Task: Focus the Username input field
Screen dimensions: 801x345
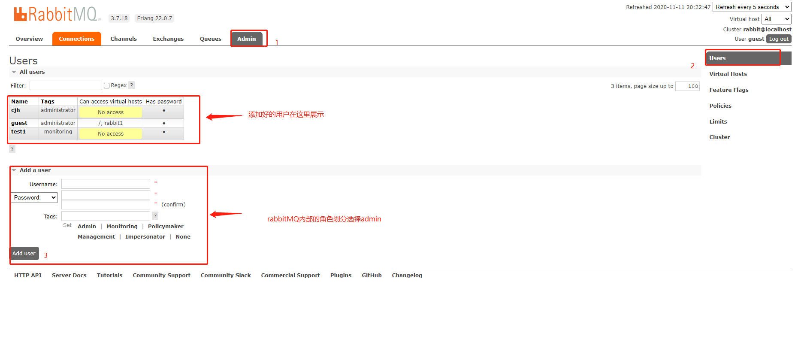Action: click(106, 184)
